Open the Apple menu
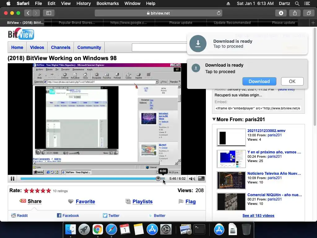This screenshot has height=238, width=317. 8,3
